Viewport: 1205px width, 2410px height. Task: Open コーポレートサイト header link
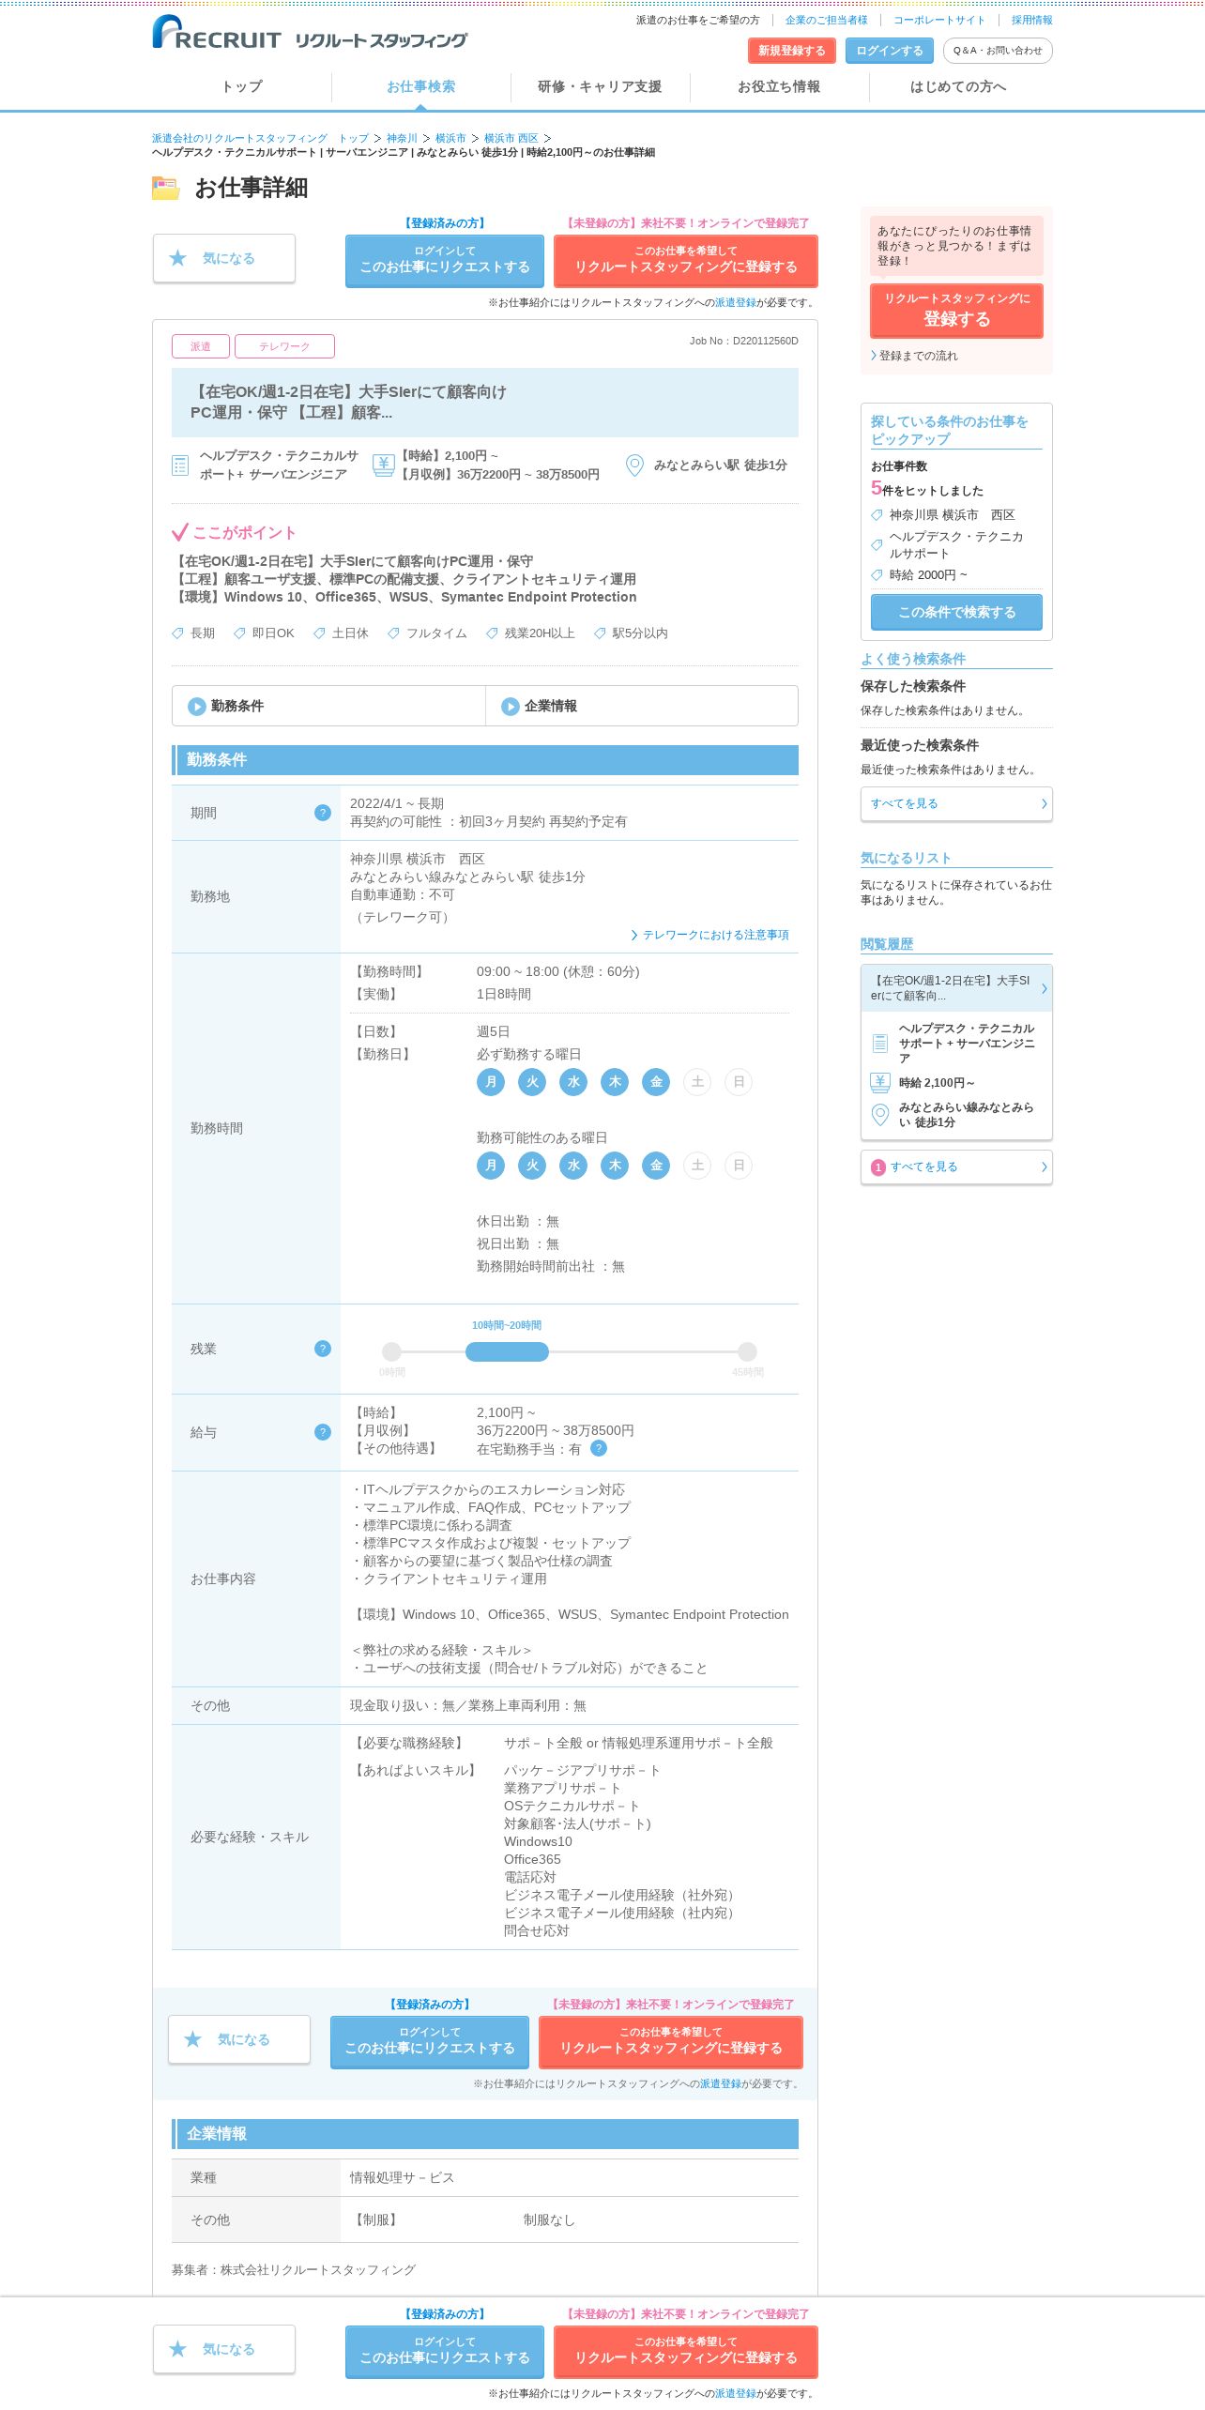point(939,20)
